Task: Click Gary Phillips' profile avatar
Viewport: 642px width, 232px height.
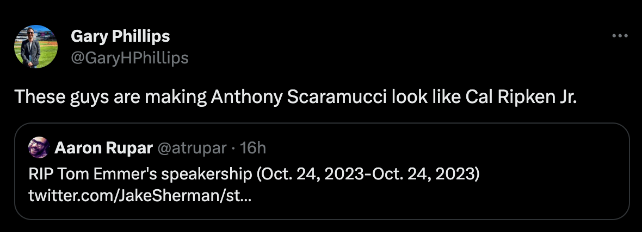Action: [x=35, y=47]
